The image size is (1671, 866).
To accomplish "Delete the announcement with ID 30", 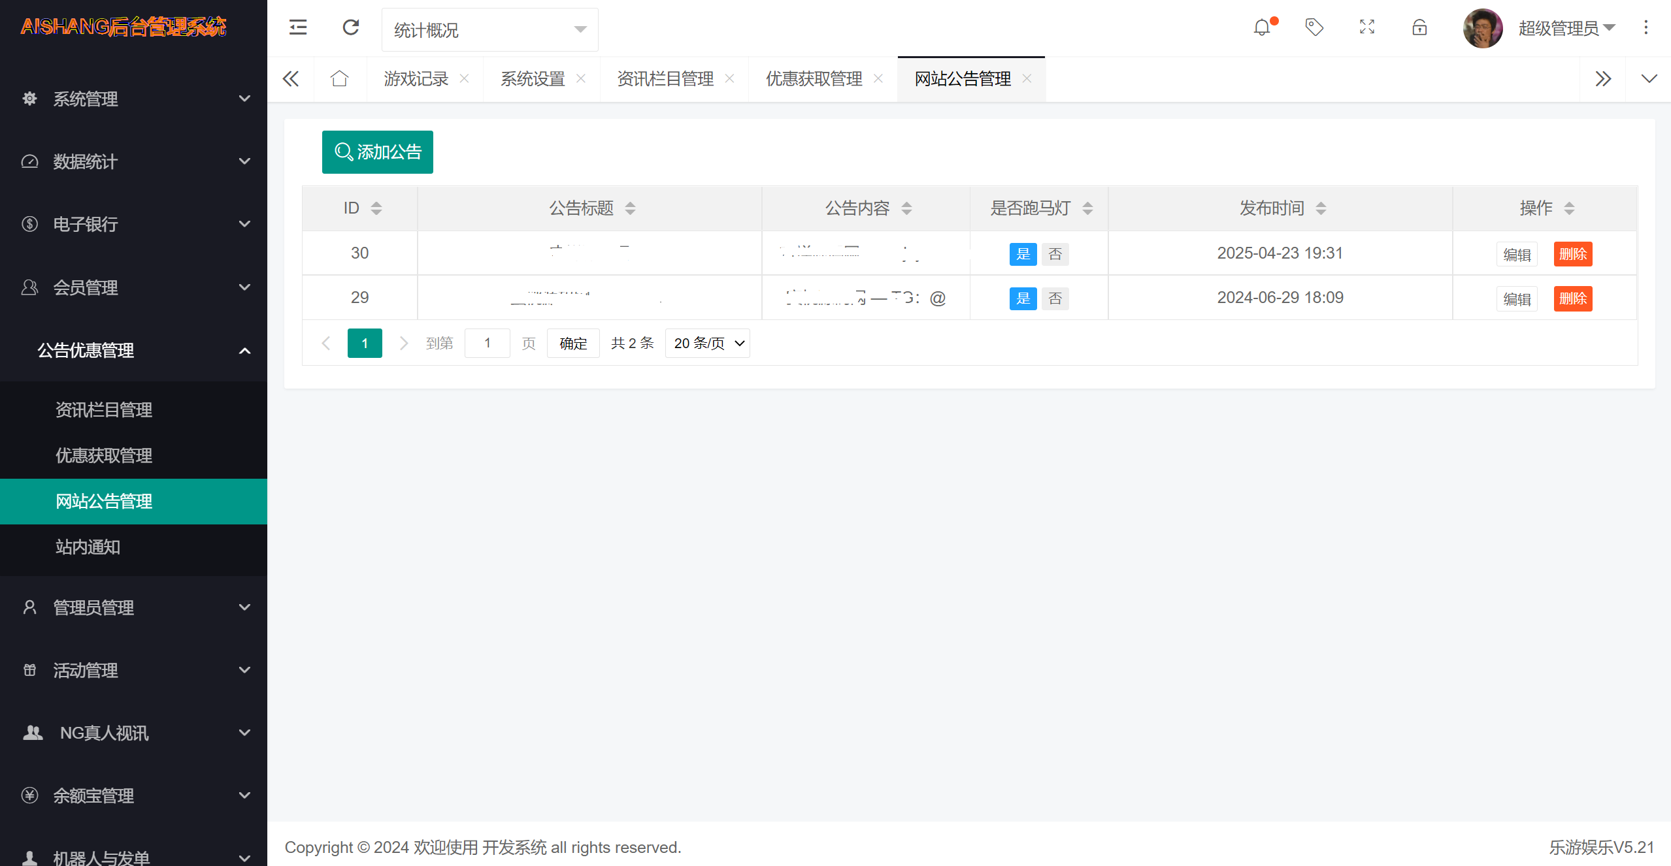I will pos(1573,254).
